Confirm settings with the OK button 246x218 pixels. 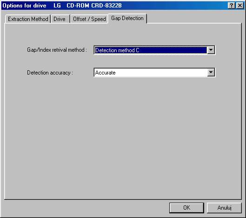(186, 208)
